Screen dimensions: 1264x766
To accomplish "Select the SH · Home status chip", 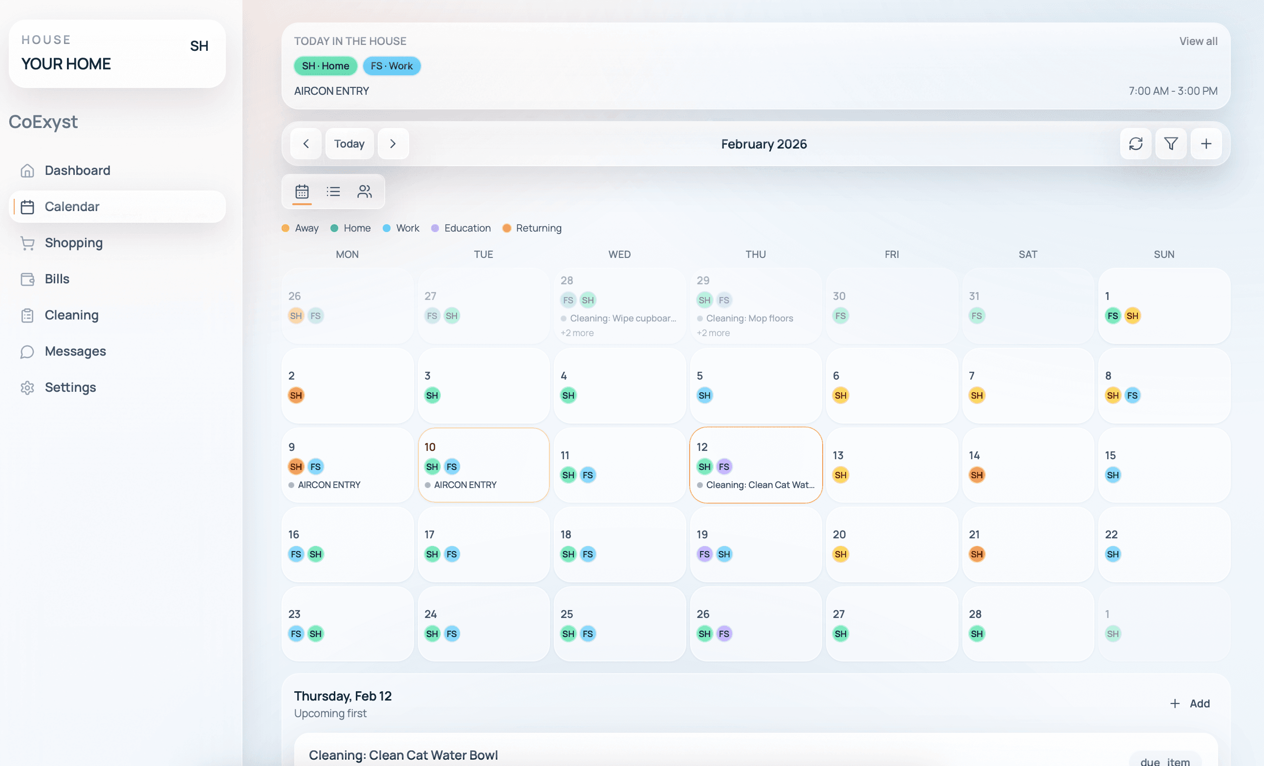I will (325, 65).
